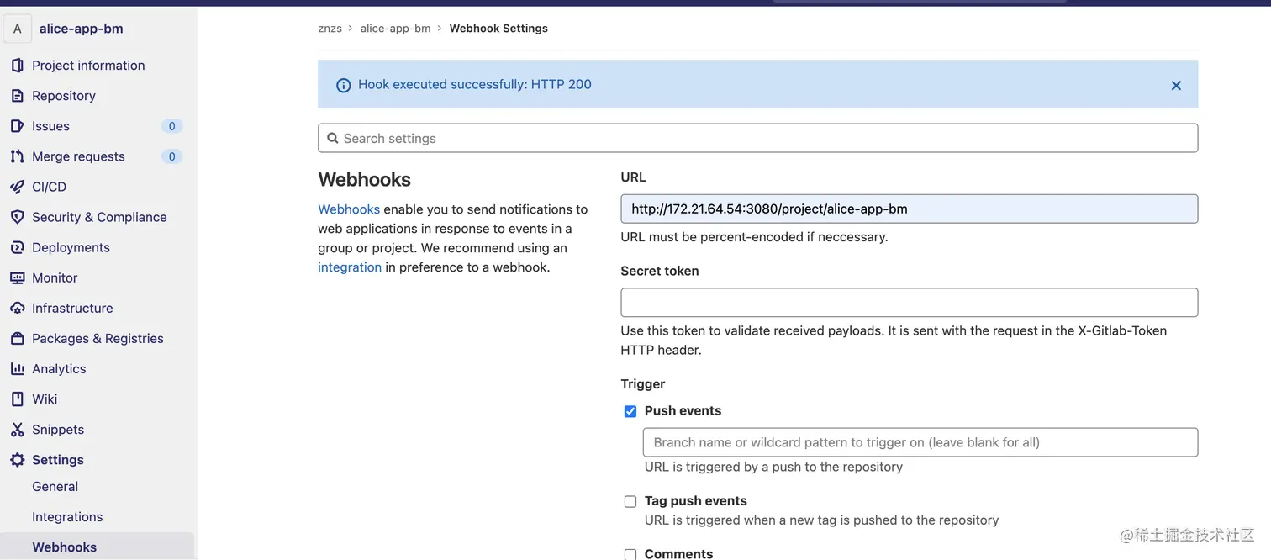This screenshot has height=560, width=1271.
Task: Open the CI/CD rocket icon
Action: pos(17,187)
